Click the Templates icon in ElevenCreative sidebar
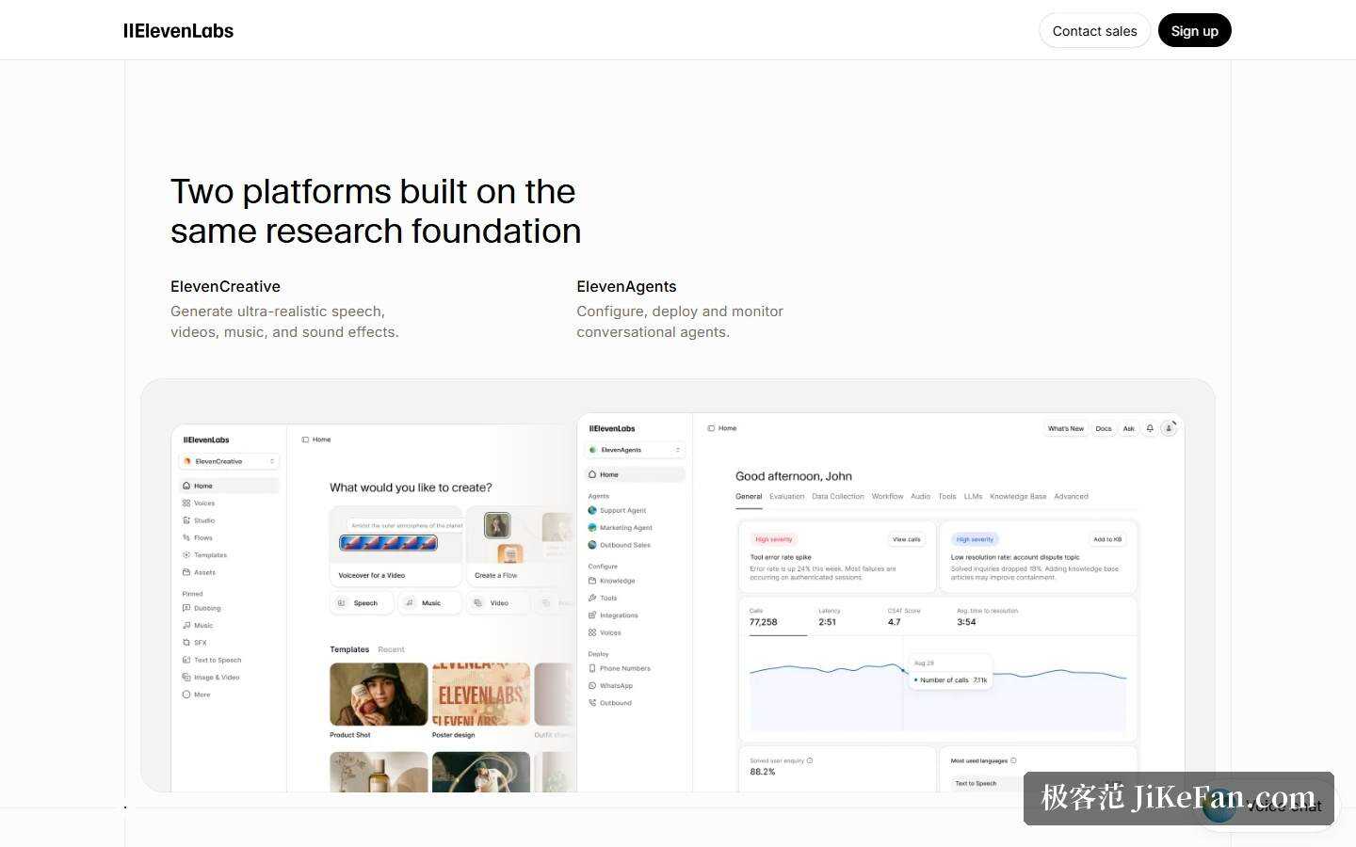The image size is (1356, 847). pyautogui.click(x=186, y=555)
